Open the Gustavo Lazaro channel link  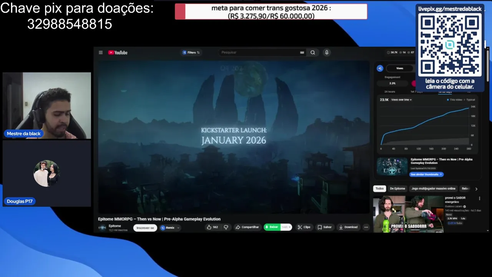454,207
